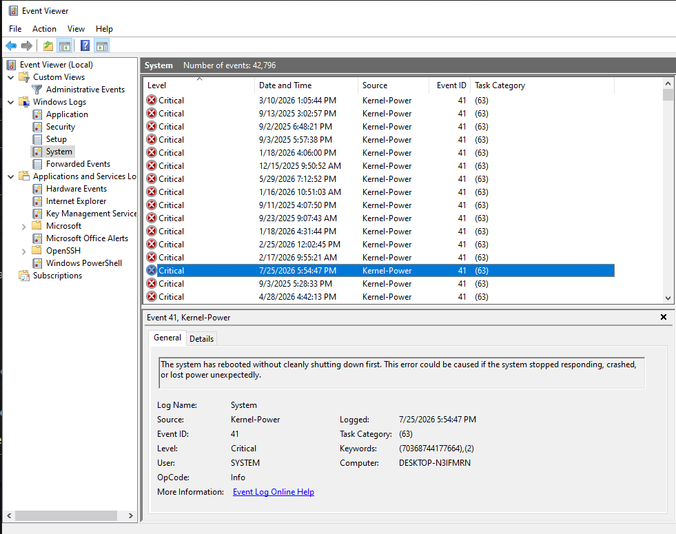The image size is (676, 534).
Task: Click the Microsoft folder icon
Action: [37, 226]
